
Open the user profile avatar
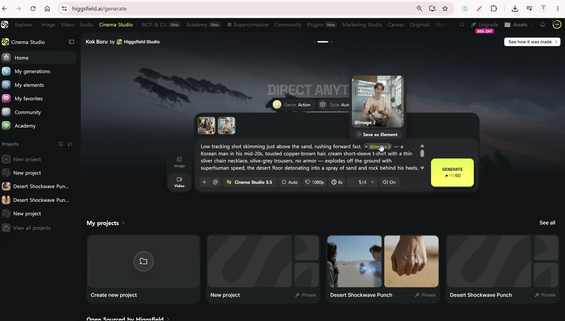pyautogui.click(x=557, y=24)
